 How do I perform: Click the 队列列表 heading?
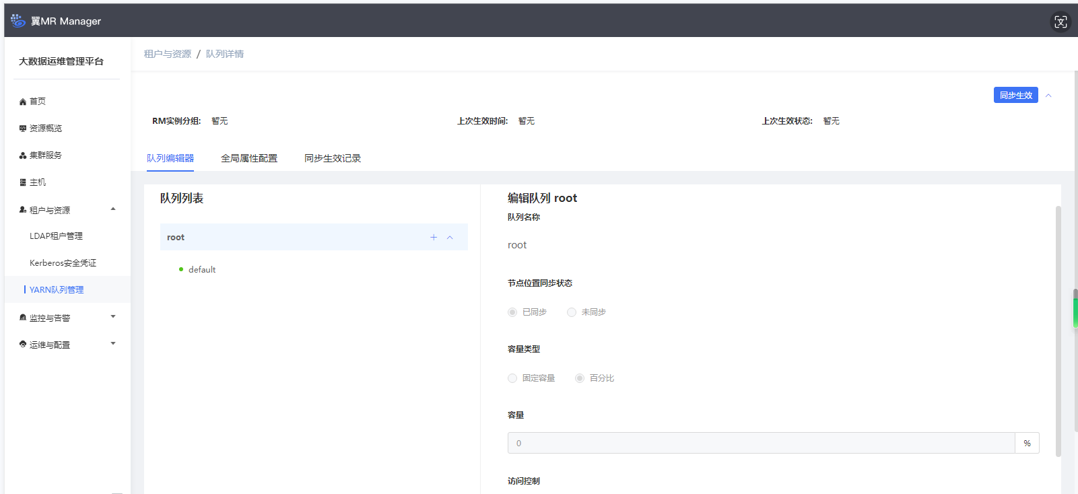(182, 199)
